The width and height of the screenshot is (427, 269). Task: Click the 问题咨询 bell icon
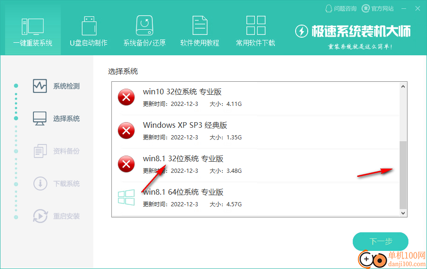(x=329, y=9)
